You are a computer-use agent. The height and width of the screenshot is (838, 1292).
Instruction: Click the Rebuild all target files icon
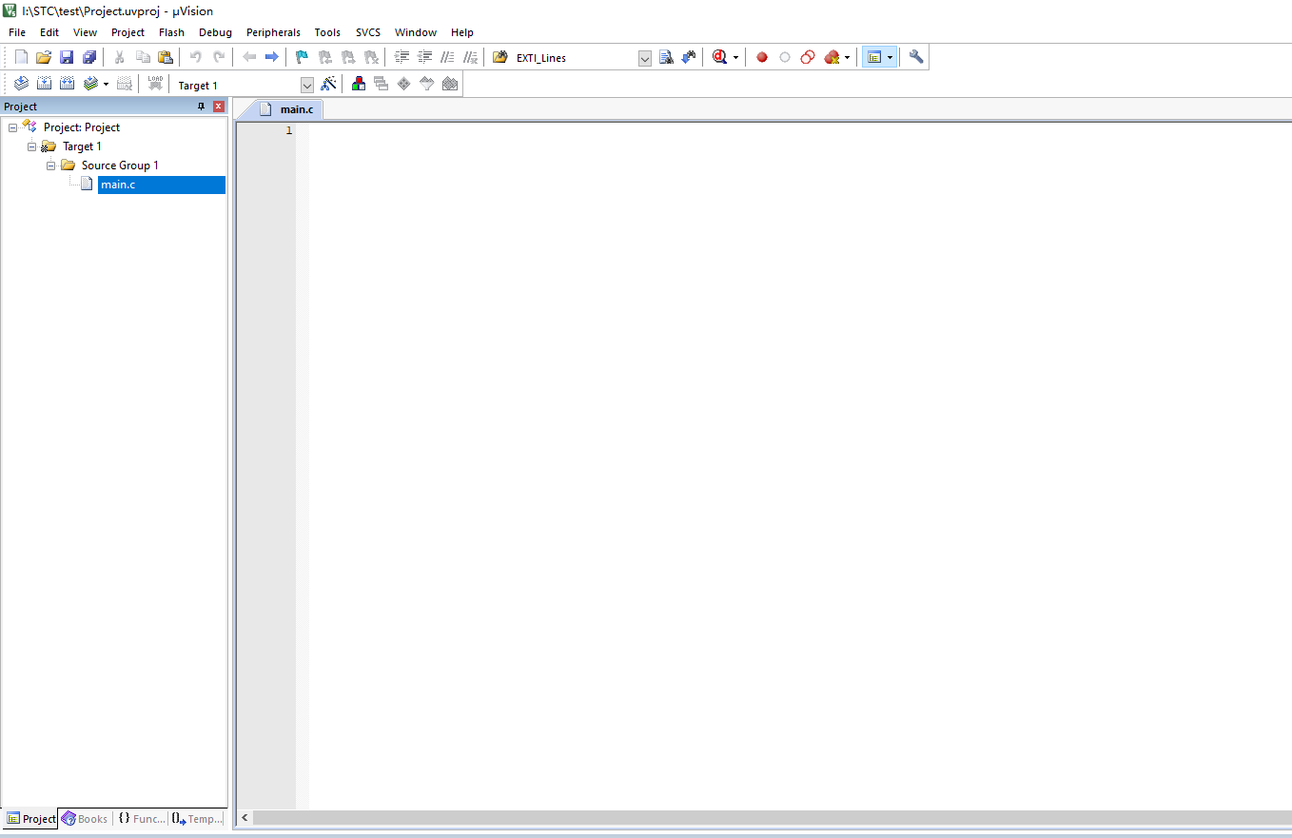pyautogui.click(x=67, y=84)
